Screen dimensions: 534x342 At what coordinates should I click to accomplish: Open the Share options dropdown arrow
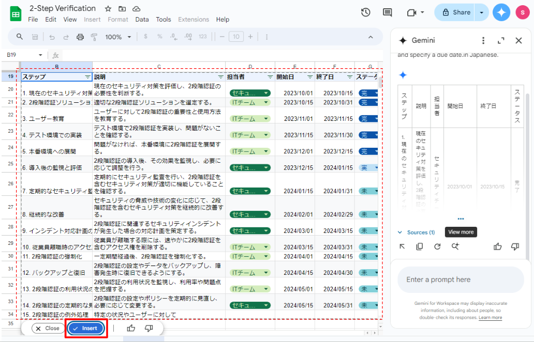[x=482, y=12]
